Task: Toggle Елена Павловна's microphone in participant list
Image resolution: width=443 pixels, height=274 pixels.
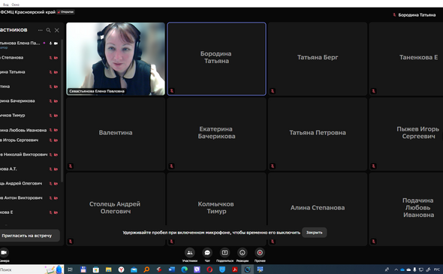Action: click(50, 44)
